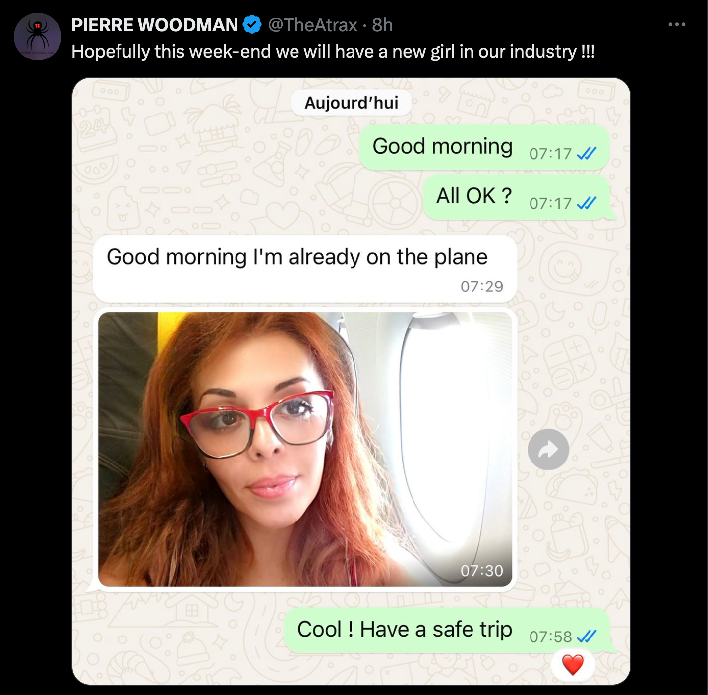708x695 pixels.
Task: Click the 07:30 photo timestamp
Action: point(481,571)
